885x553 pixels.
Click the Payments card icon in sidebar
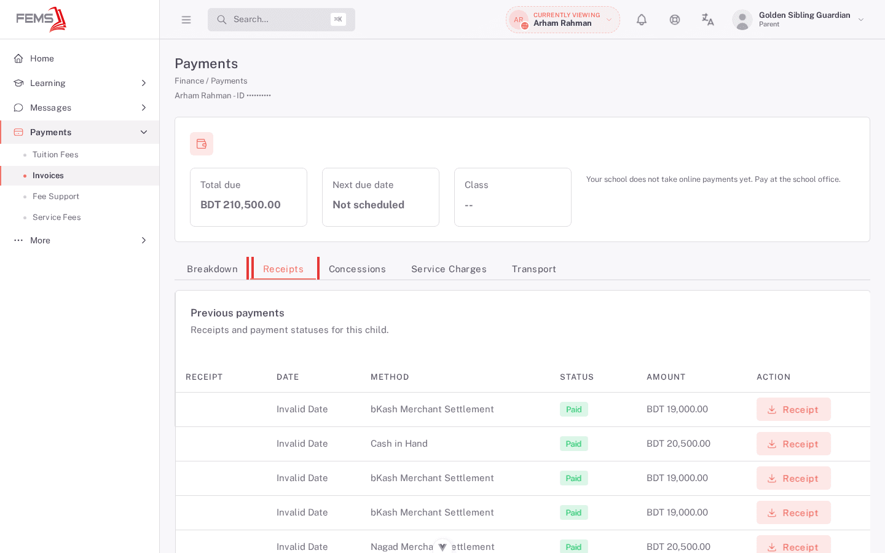pos(18,132)
